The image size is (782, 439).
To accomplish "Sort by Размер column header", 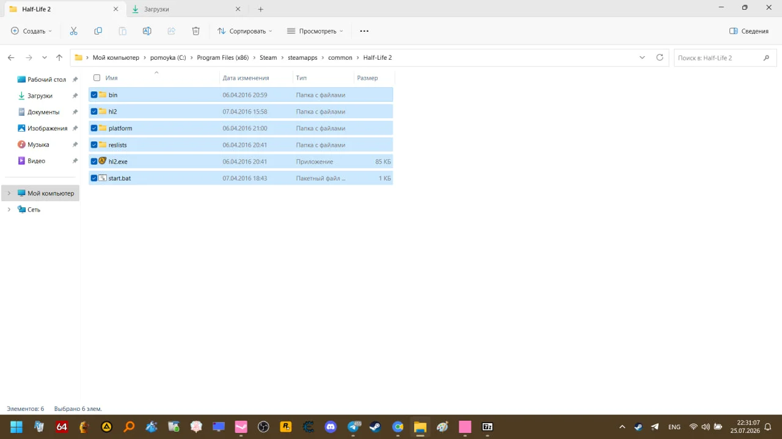I will (375, 78).
